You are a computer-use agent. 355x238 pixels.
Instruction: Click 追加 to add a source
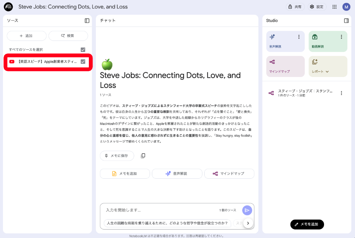tap(27, 36)
